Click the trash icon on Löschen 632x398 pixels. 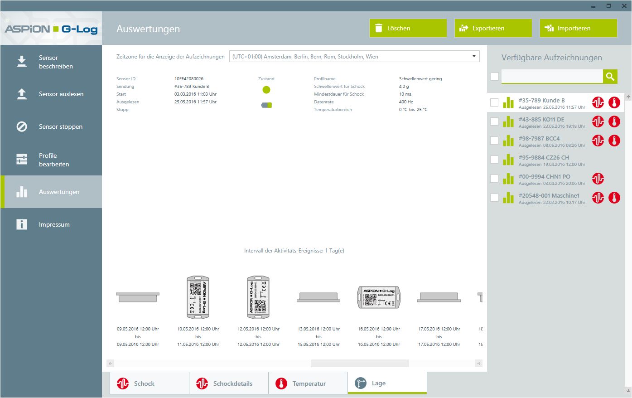(379, 28)
